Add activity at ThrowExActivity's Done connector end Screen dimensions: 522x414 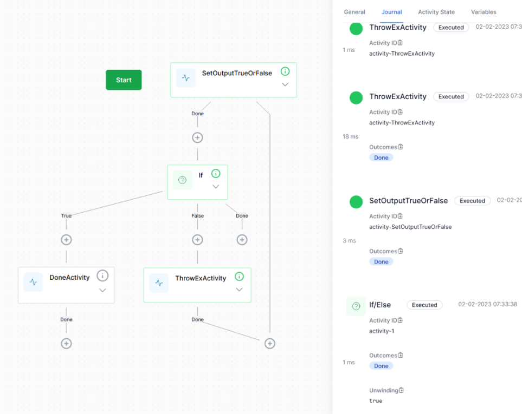coord(269,343)
